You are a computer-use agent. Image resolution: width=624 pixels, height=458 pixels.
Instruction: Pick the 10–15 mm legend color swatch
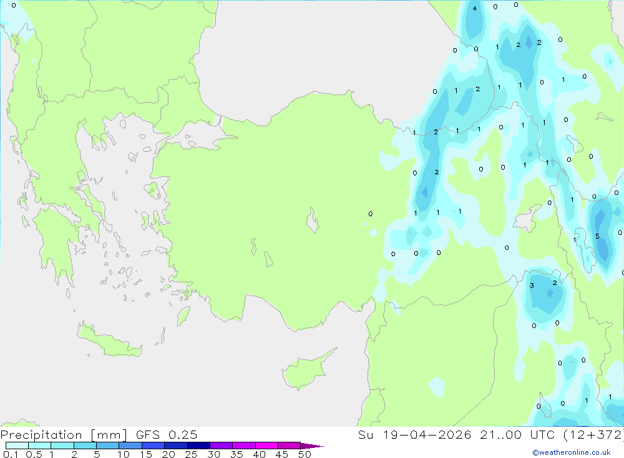pyautogui.click(x=130, y=446)
